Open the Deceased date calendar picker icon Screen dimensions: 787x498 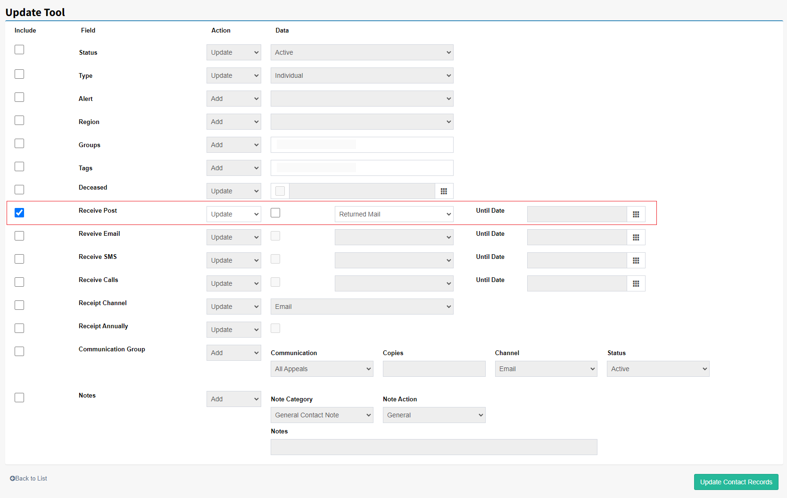pos(444,191)
